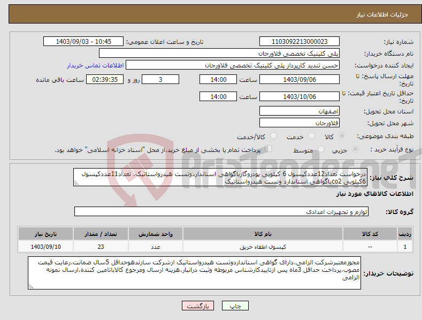Click the شماره نیاز field 1103092213000023
This screenshot has width=422, height=320.
pyautogui.click(x=300, y=42)
